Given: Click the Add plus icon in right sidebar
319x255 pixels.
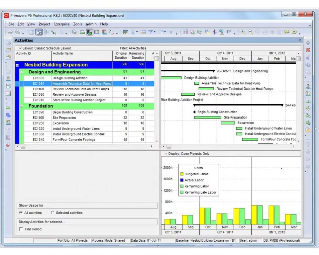Looking at the screenshot, I should pyautogui.click(x=308, y=42).
